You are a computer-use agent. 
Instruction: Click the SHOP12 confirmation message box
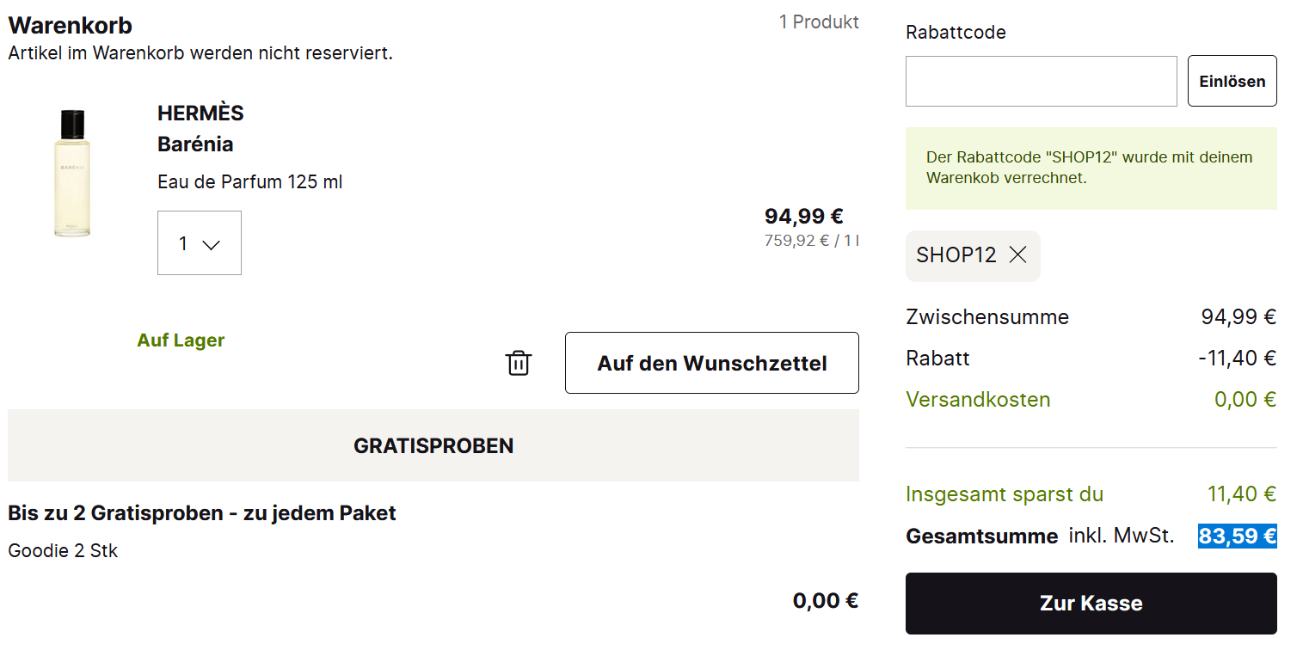click(1091, 169)
